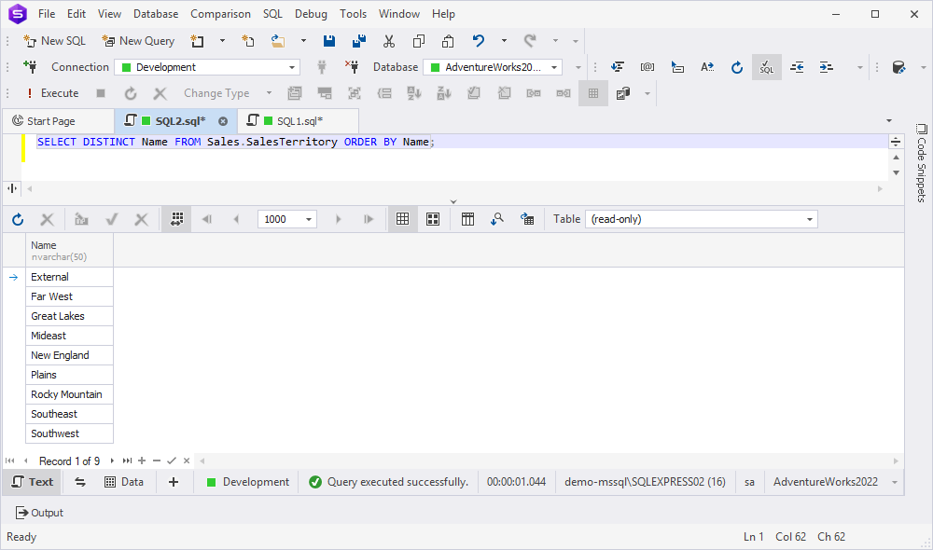This screenshot has width=933, height=550.
Task: Refresh the data grid results
Action: [x=18, y=219]
